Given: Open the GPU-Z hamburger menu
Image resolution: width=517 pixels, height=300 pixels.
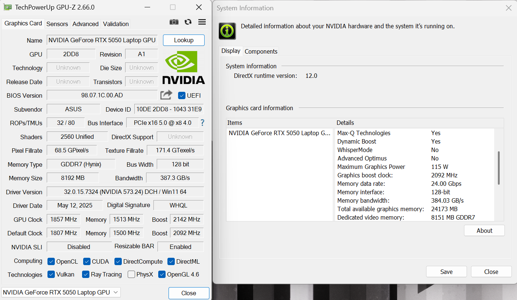Looking at the screenshot, I should [x=202, y=22].
